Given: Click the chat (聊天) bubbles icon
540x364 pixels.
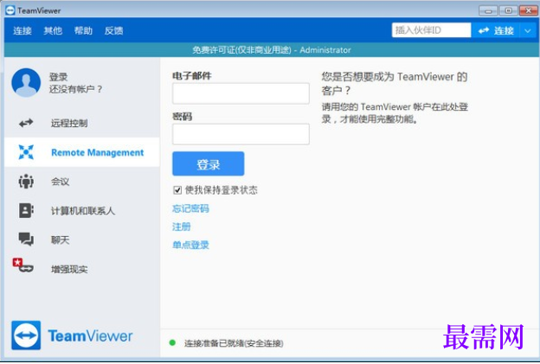Looking at the screenshot, I should click(26, 239).
